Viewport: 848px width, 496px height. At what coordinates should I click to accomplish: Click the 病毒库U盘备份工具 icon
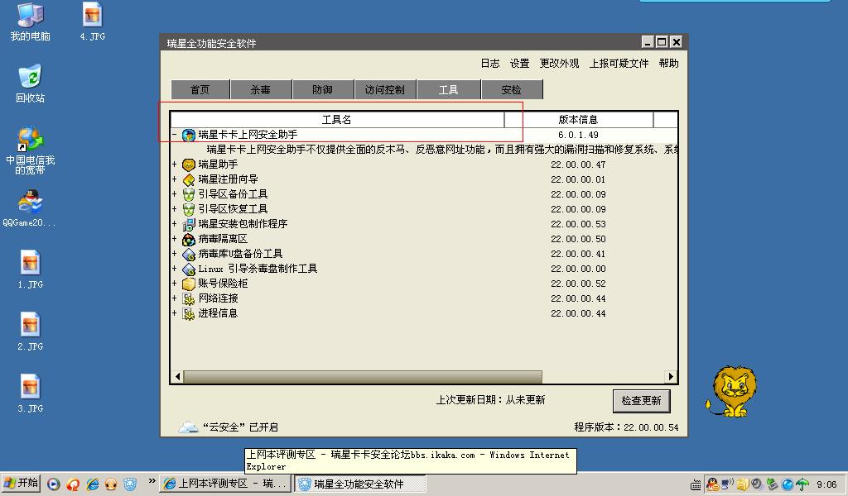[188, 254]
